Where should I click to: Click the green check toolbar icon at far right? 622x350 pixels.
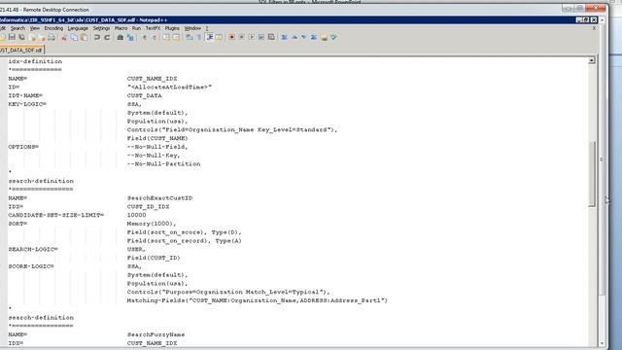(x=333, y=37)
